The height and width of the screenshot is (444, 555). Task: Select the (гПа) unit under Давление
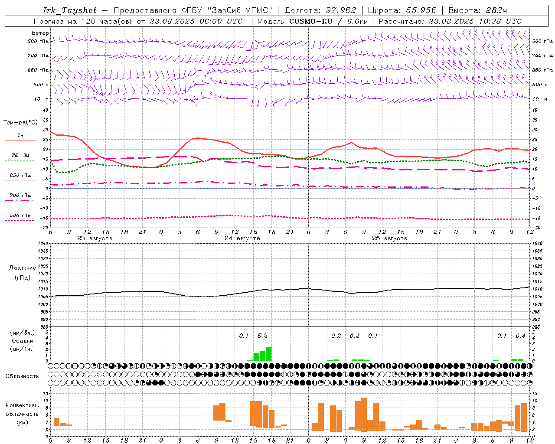23,278
